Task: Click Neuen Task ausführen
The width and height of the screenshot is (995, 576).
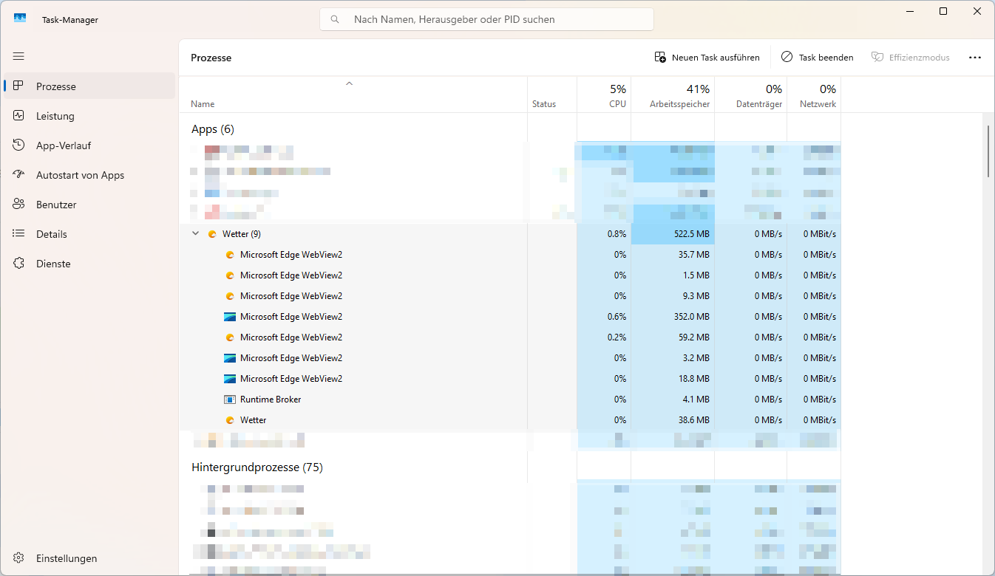Action: [707, 57]
